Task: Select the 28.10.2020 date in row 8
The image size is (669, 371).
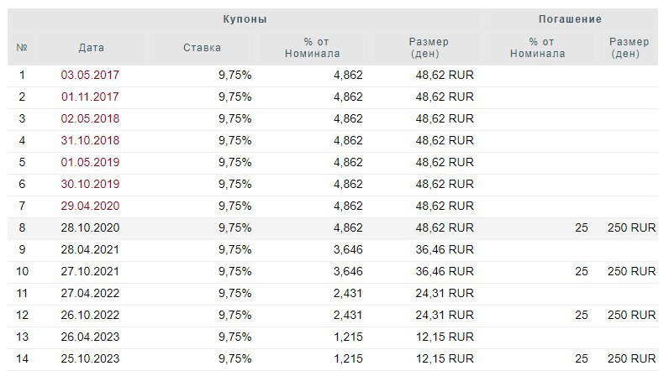Action: (x=90, y=227)
